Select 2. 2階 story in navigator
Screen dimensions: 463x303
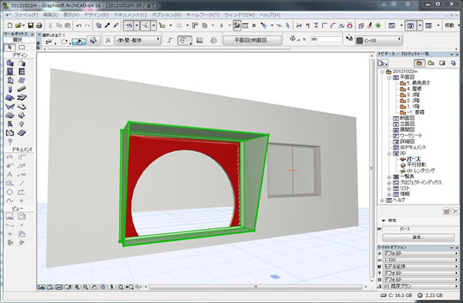413,101
